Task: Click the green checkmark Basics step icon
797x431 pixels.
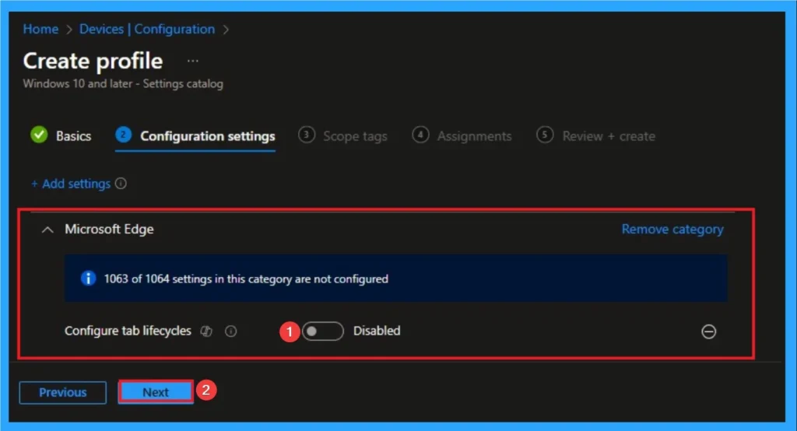Action: coord(39,135)
